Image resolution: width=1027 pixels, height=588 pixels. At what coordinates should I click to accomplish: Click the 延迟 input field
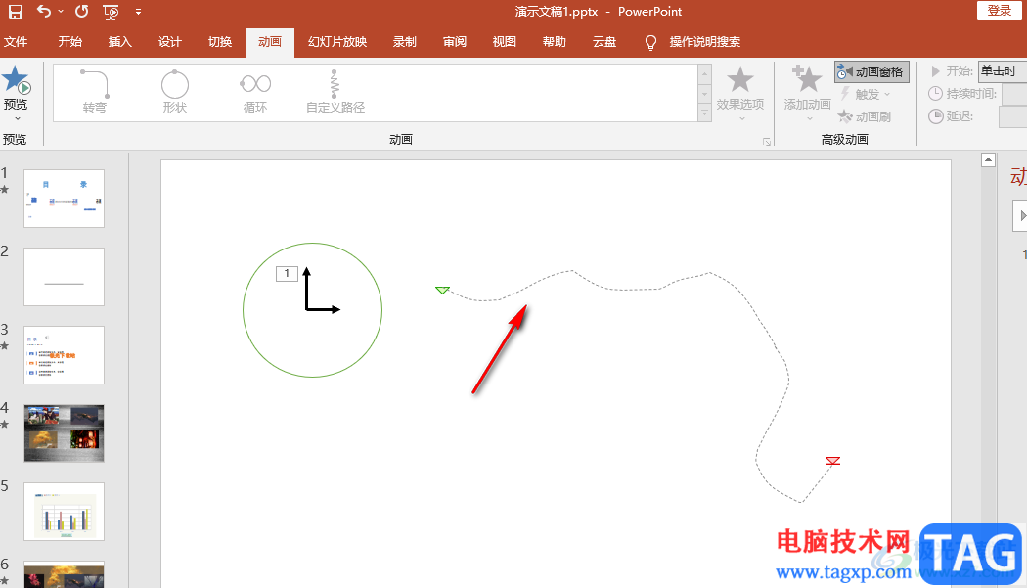click(x=1012, y=116)
